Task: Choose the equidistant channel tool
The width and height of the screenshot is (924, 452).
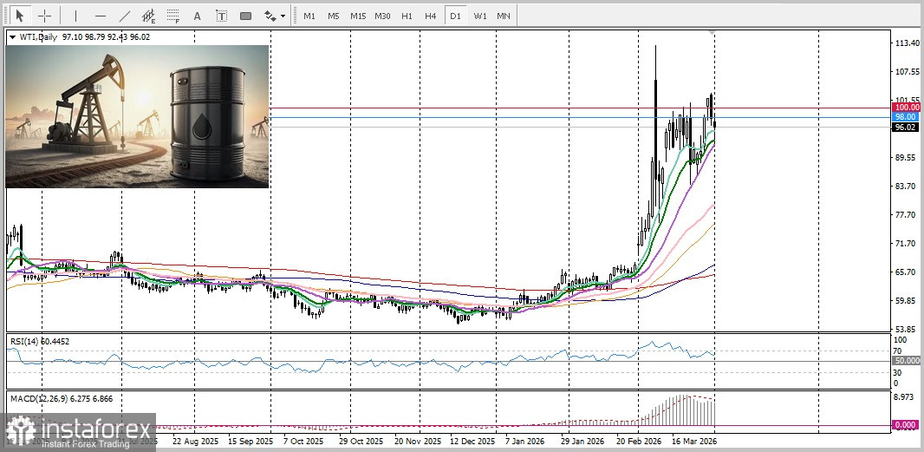Action: point(148,16)
